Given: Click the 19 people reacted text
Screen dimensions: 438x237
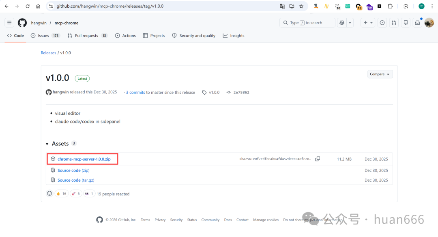Looking at the screenshot, I should tap(113, 194).
